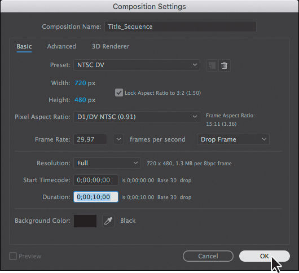
Task: Click the Duration field 0;00;10;00
Action: 96,197
